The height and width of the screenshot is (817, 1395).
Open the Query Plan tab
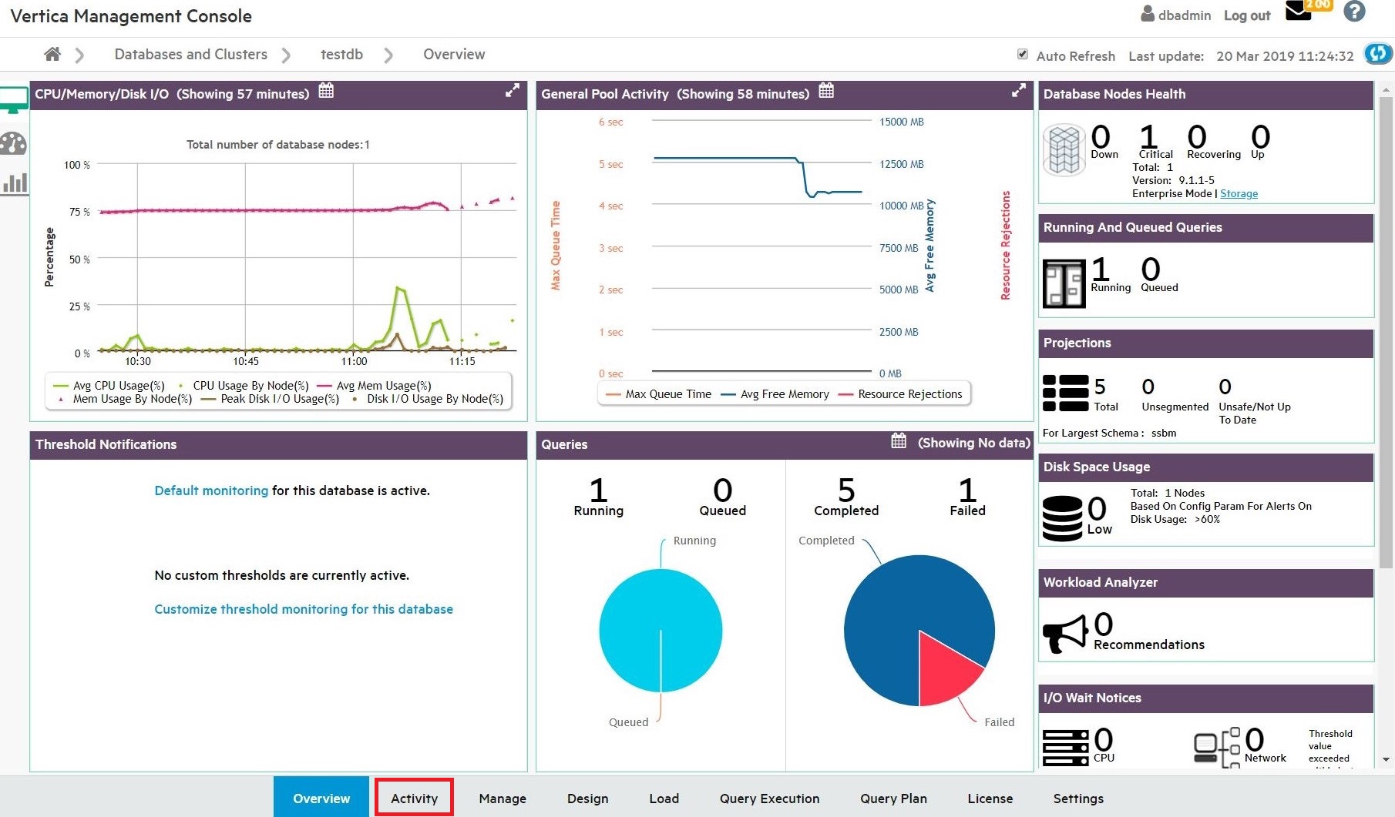click(893, 799)
